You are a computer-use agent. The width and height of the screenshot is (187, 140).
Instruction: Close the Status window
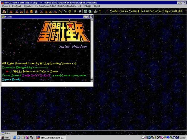tap(91, 17)
